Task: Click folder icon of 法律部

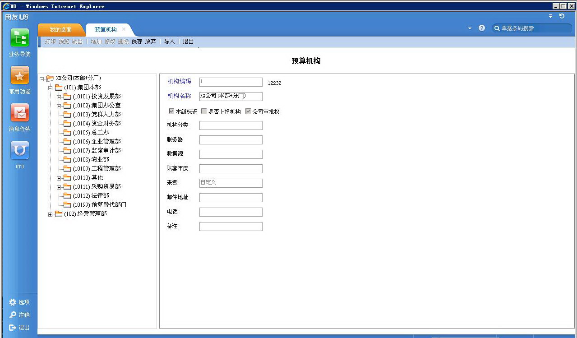Action: [x=67, y=196]
